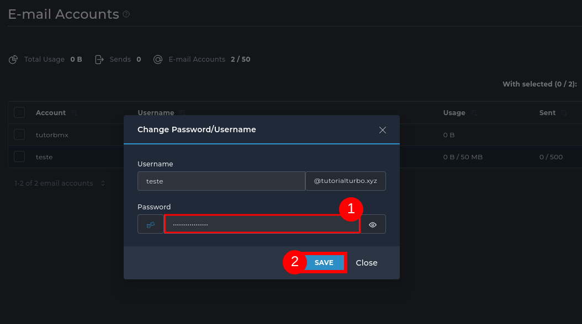Toggle the select-all accounts checkbox
This screenshot has width=582, height=324.
19,112
